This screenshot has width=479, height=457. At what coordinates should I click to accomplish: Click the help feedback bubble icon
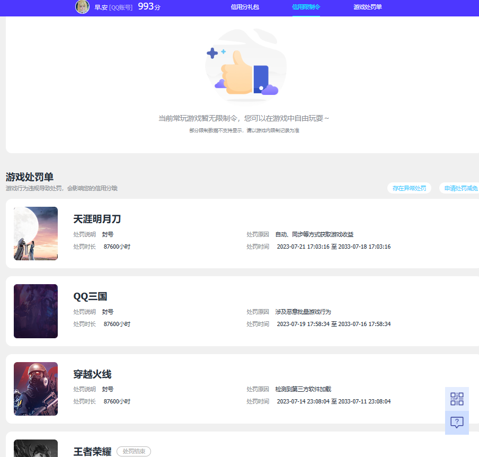click(456, 423)
